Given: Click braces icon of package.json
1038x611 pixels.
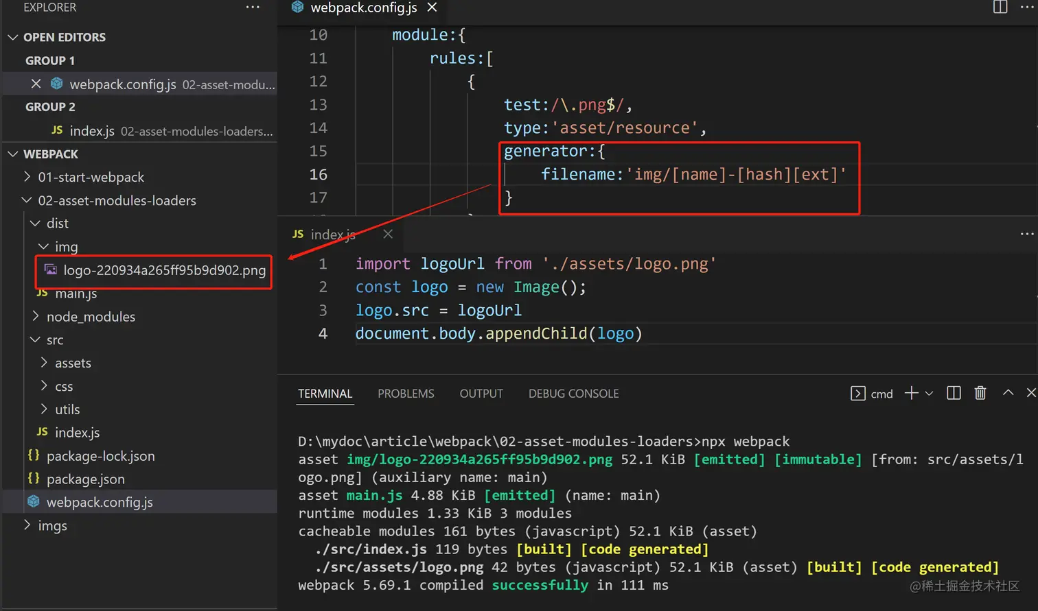Looking at the screenshot, I should point(34,479).
